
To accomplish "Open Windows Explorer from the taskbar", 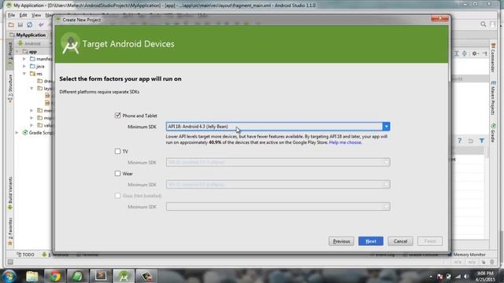I will click(x=31, y=276).
